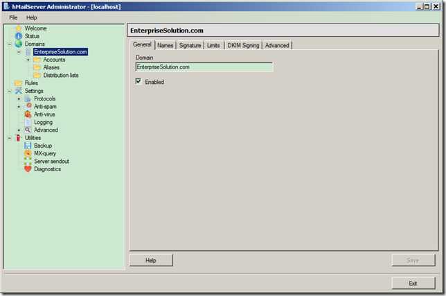Select Status in the tree
The width and height of the screenshot is (446, 296).
32,36
